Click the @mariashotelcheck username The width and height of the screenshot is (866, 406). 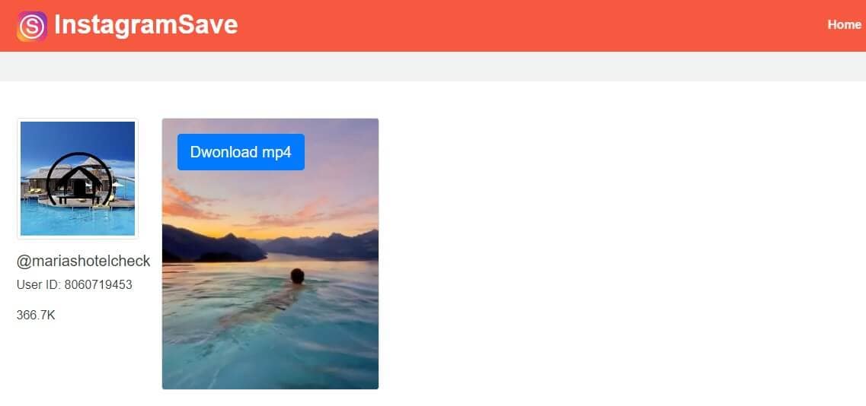83,261
